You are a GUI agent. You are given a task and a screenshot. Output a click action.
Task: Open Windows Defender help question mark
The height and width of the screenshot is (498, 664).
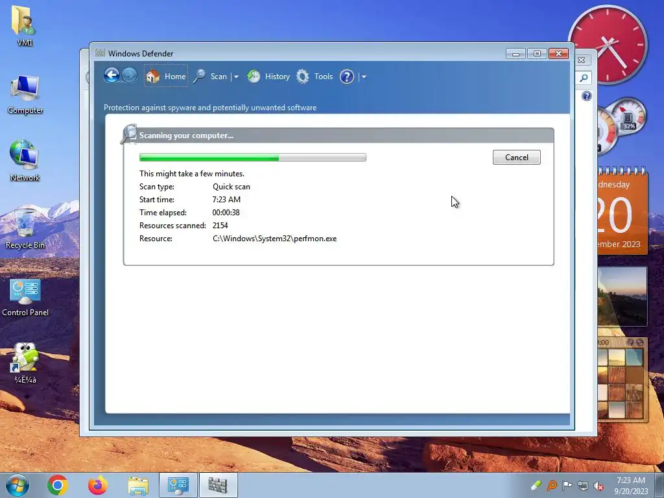click(347, 77)
